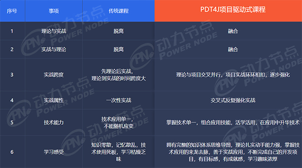This screenshot has height=168, width=302.
Task: Click the 传统课程 header cell
Action: 119,11
